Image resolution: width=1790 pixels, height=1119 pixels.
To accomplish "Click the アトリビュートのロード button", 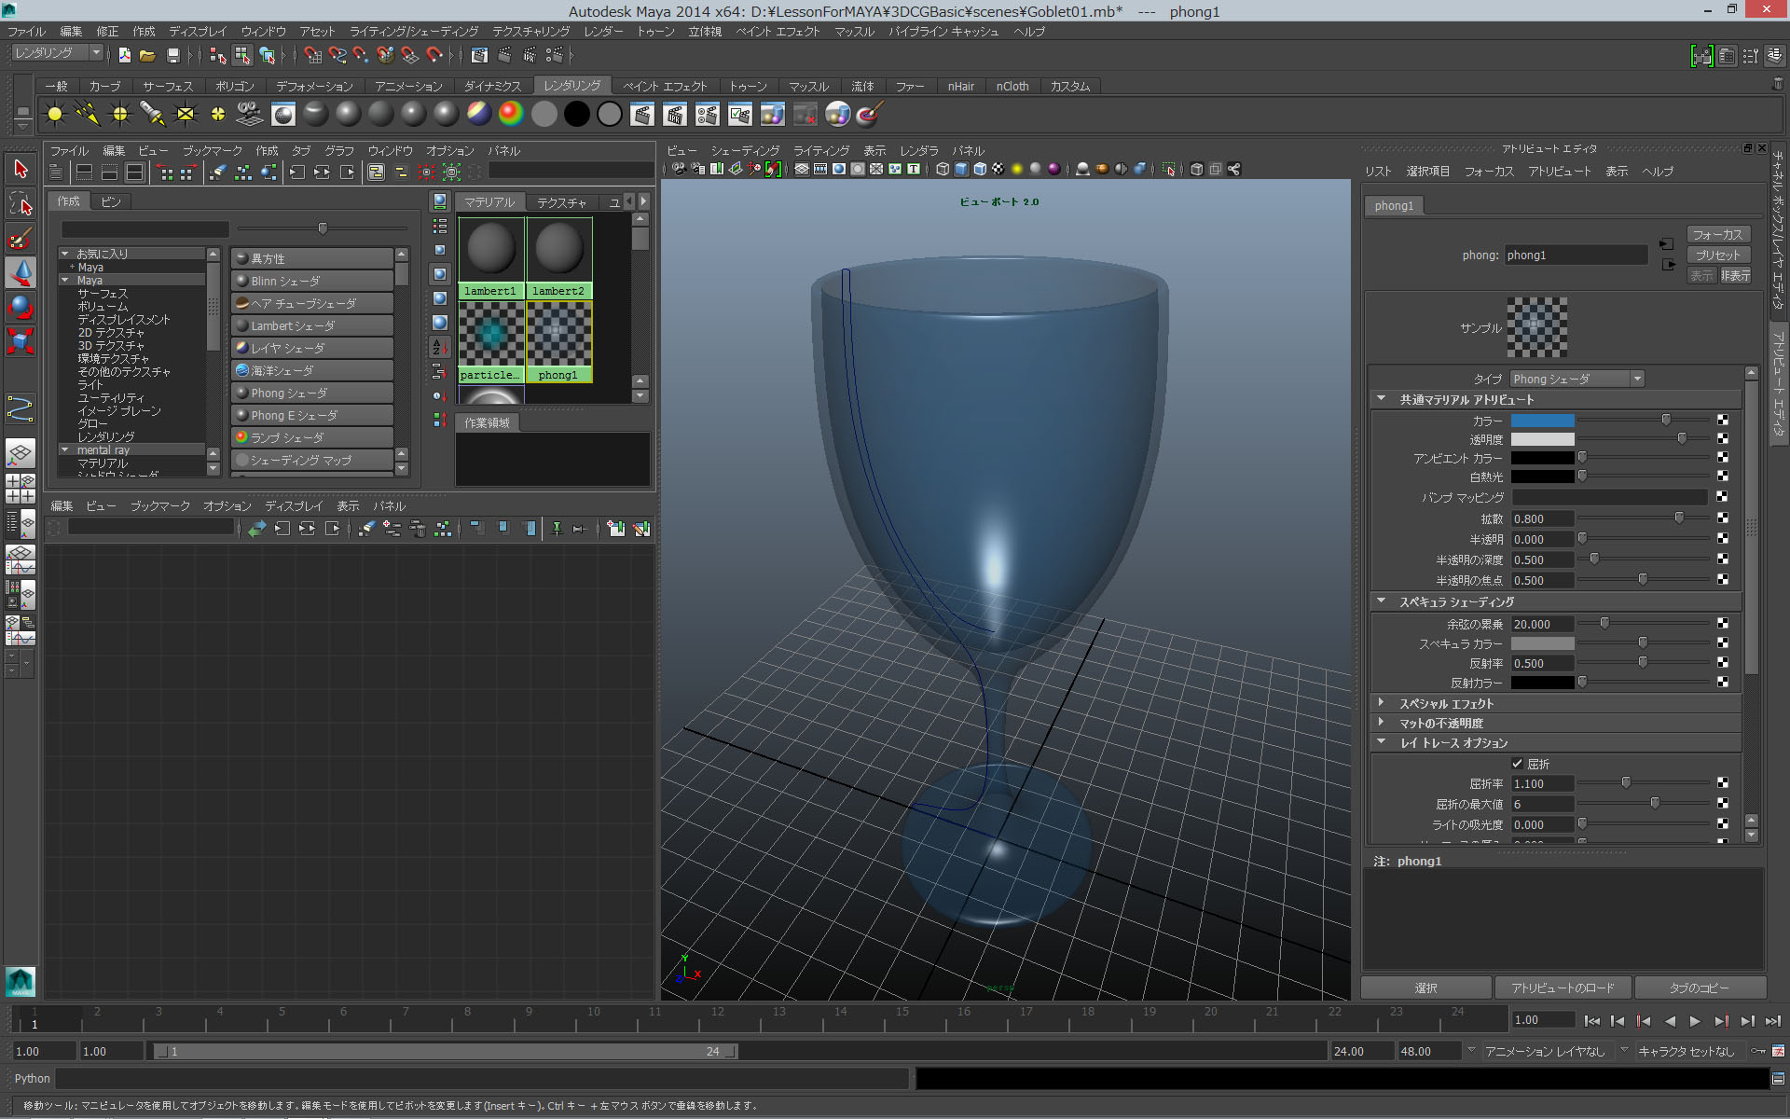I will (1563, 988).
